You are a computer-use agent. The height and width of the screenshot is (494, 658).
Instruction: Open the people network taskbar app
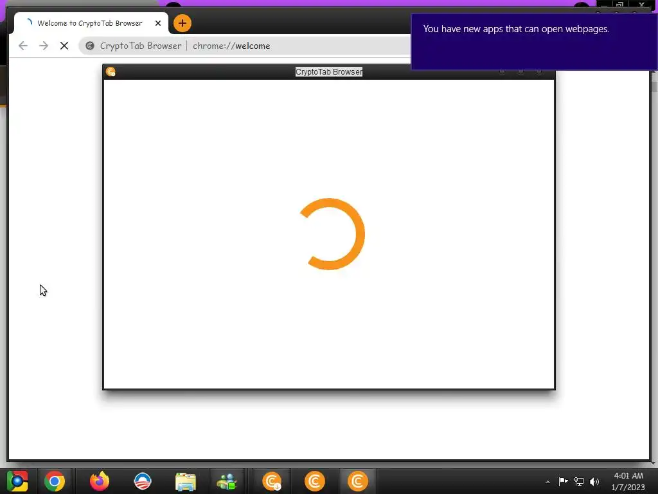coord(227,481)
